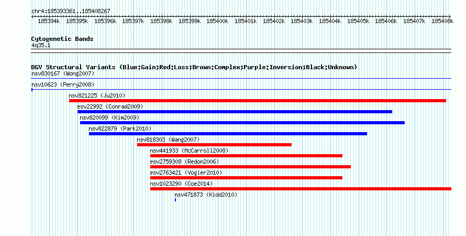Select the red nsv818303 loss bar
The height and width of the screenshot is (236, 466).
214,145
